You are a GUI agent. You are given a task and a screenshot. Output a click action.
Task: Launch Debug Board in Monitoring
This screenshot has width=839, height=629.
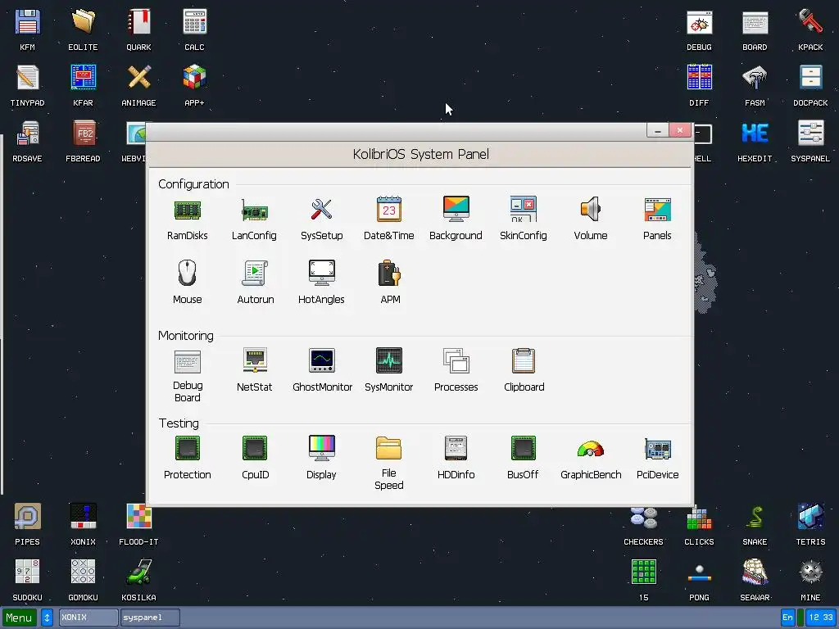[x=188, y=362]
